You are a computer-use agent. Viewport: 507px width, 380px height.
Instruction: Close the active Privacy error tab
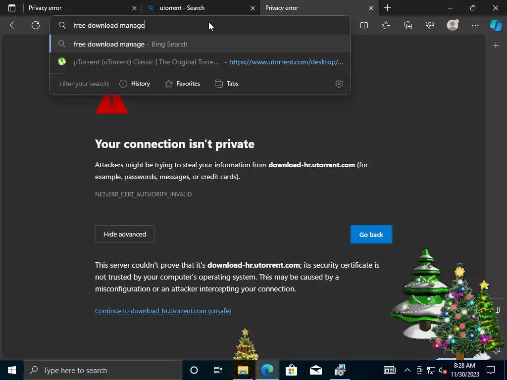click(x=371, y=8)
